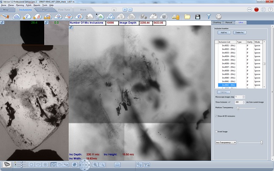Click previous page arrow beside page number

click(124, 10)
